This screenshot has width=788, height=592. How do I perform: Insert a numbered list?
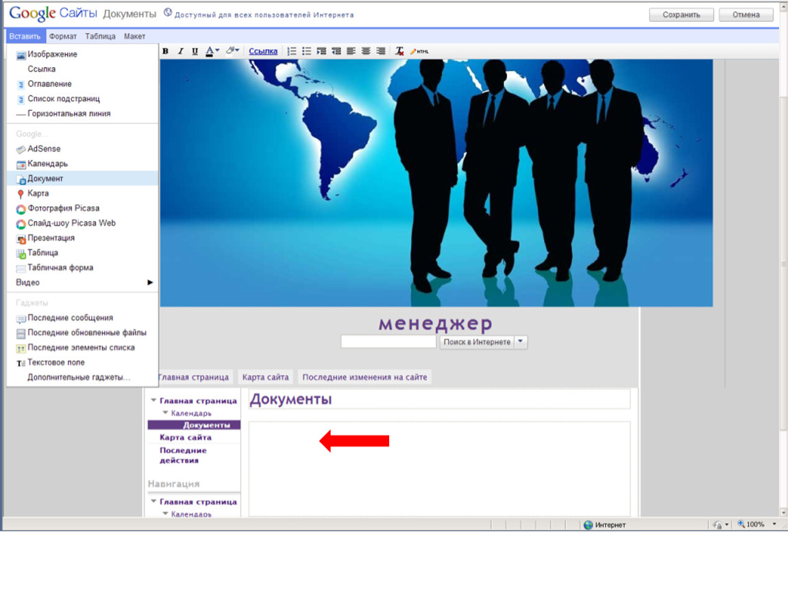pyautogui.click(x=291, y=51)
